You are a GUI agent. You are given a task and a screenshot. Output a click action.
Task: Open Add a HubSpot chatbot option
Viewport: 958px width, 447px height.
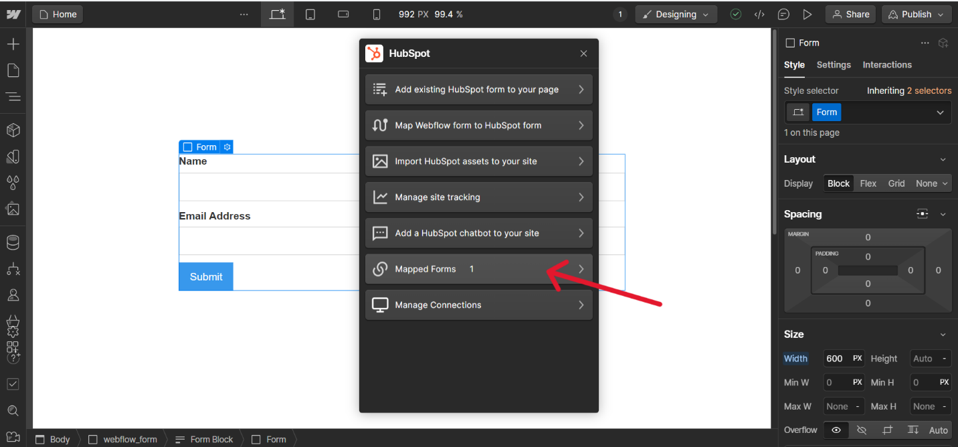point(479,233)
